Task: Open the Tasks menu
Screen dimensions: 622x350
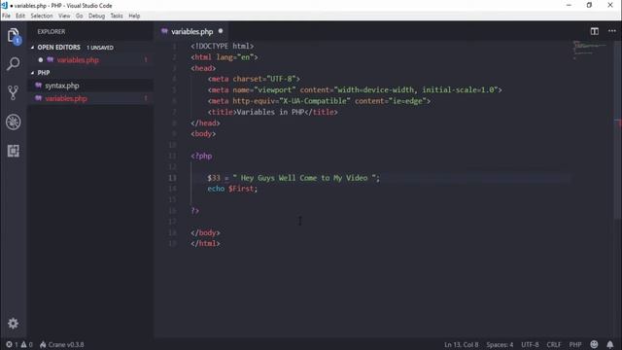Action: tap(117, 16)
